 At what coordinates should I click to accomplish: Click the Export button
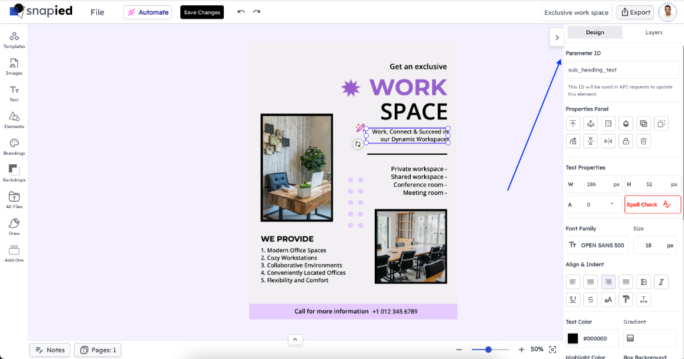tap(635, 12)
